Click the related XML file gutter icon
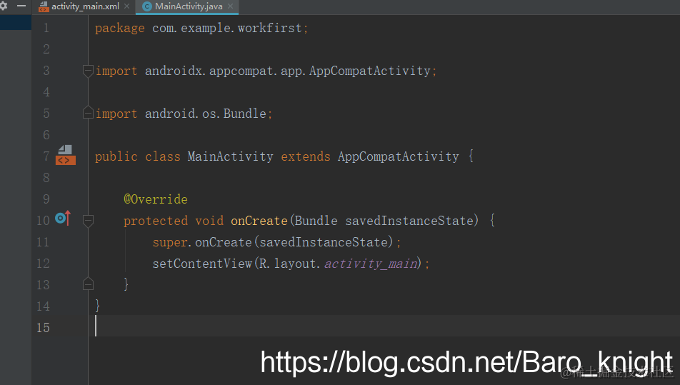Screen dimensions: 680x385 tap(66, 155)
